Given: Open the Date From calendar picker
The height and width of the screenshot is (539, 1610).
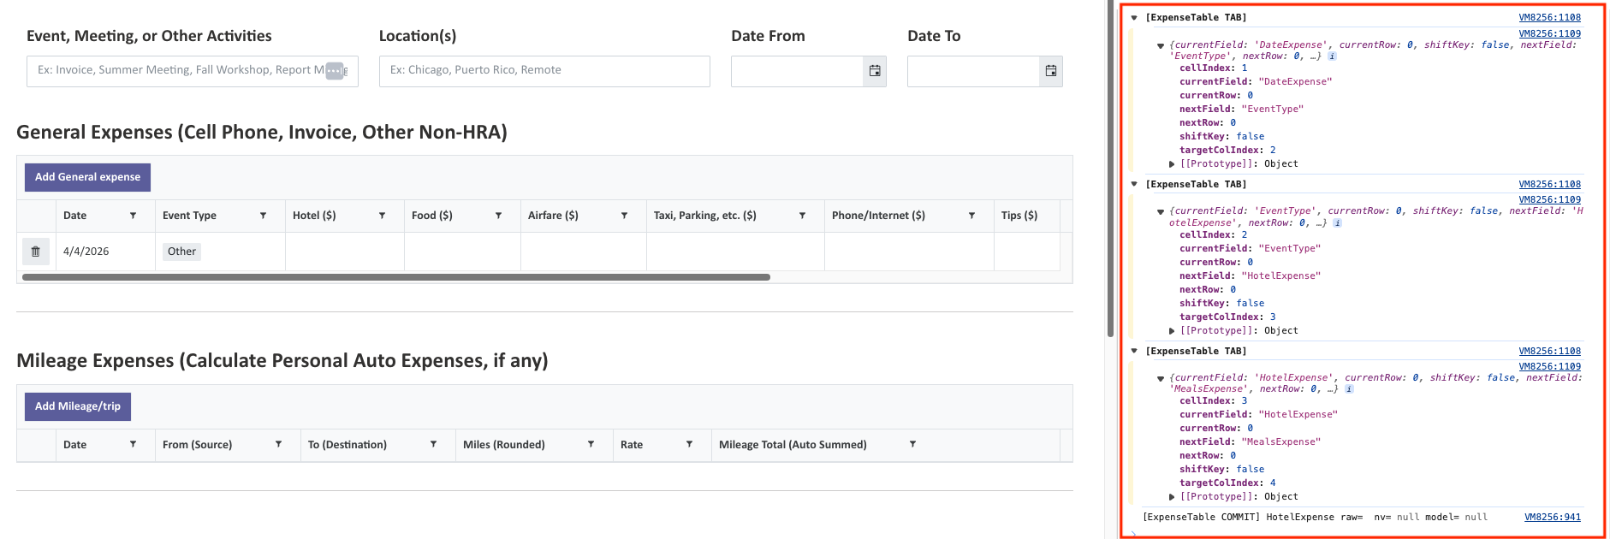Looking at the screenshot, I should (x=874, y=71).
